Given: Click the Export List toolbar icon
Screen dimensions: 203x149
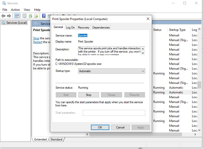Looking at the screenshot, I should coord(36,16).
